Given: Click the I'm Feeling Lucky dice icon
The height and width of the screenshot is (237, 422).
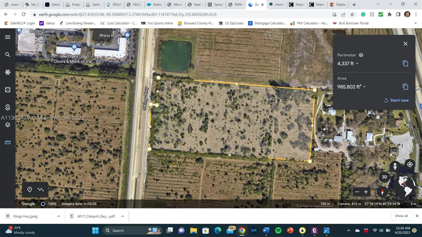Looking at the screenshot, I should point(8,90).
